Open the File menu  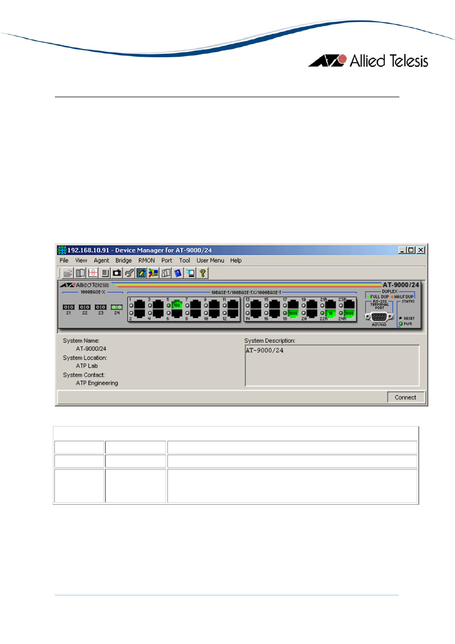coord(64,260)
